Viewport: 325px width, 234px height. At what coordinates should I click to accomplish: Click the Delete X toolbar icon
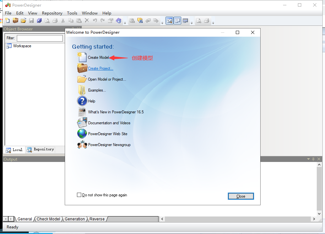pyautogui.click(x=87, y=20)
